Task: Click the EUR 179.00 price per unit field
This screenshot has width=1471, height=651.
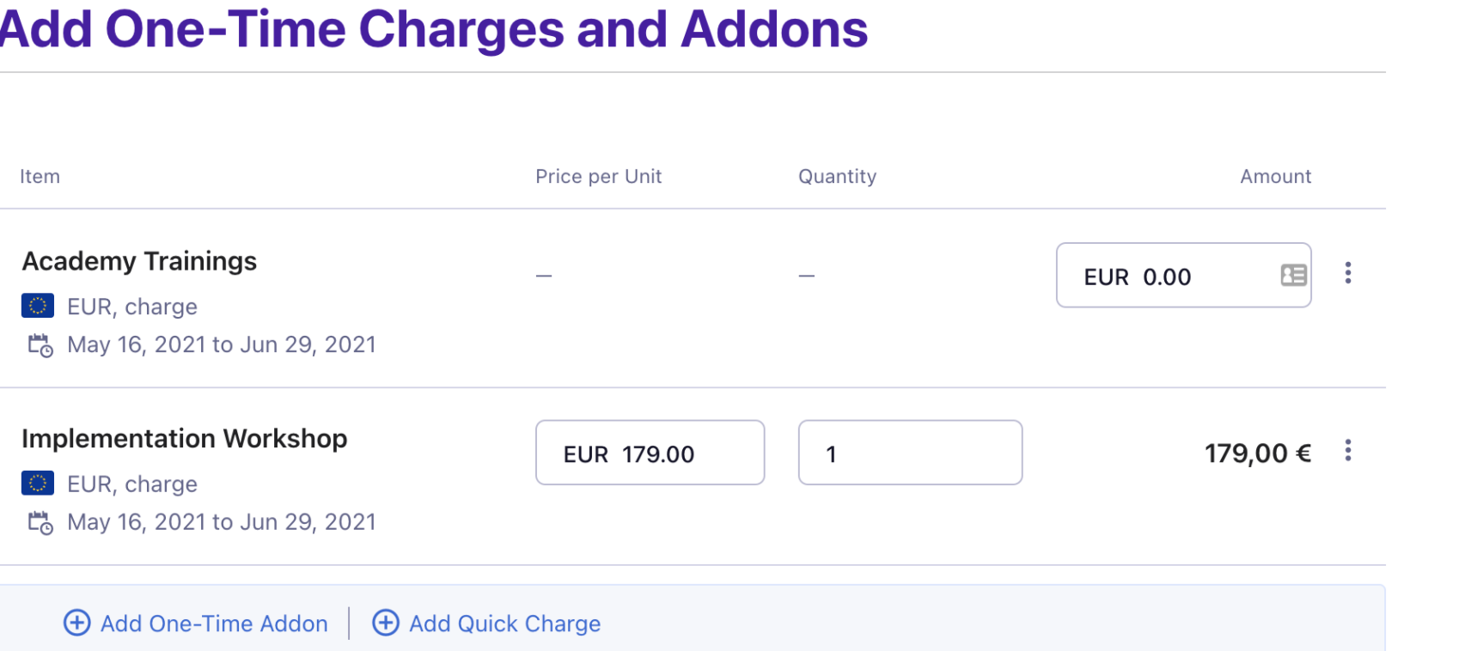Action: 650,453
